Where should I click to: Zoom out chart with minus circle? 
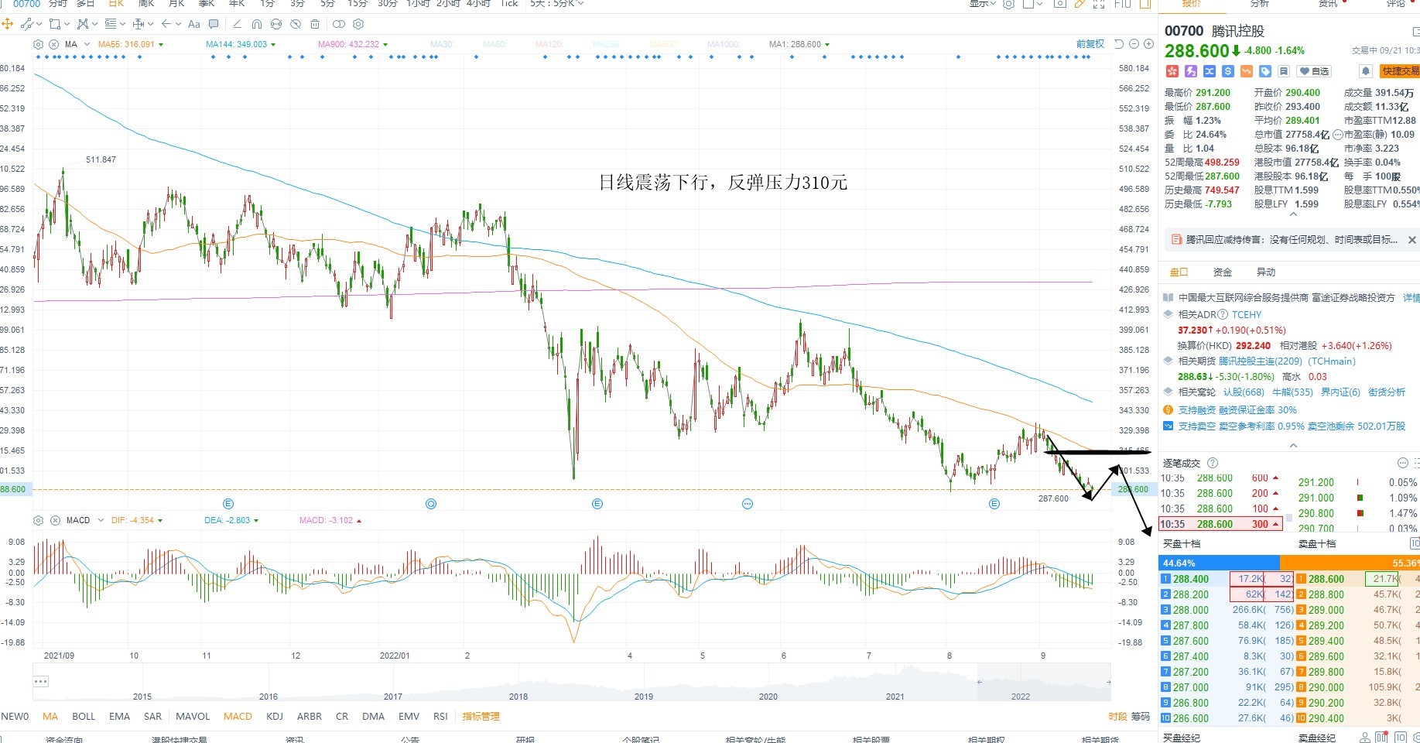point(1134,44)
